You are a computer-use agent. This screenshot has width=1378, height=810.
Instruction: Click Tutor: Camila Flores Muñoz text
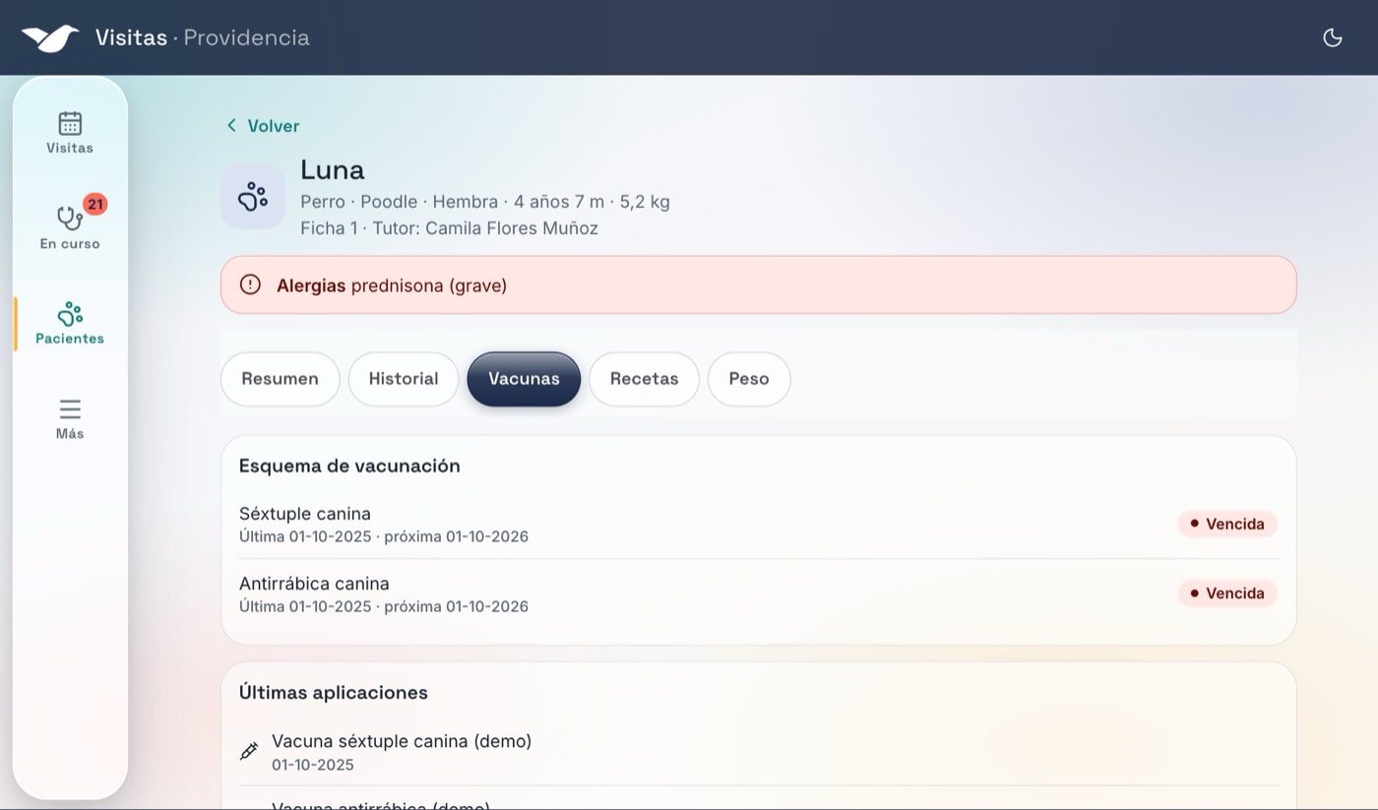click(x=485, y=228)
